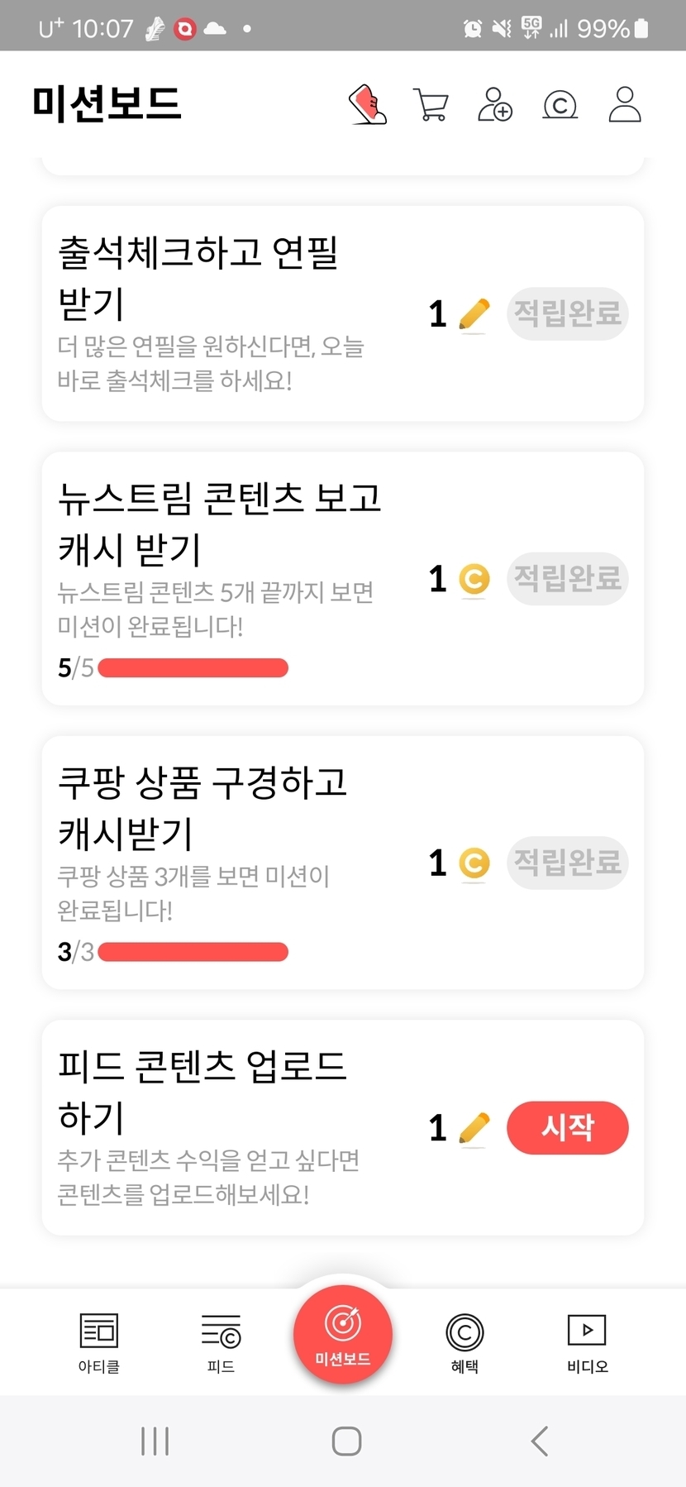This screenshot has height=1487, width=686.
Task: Tap the pencil icon on feed upload mission
Action: (x=474, y=1128)
